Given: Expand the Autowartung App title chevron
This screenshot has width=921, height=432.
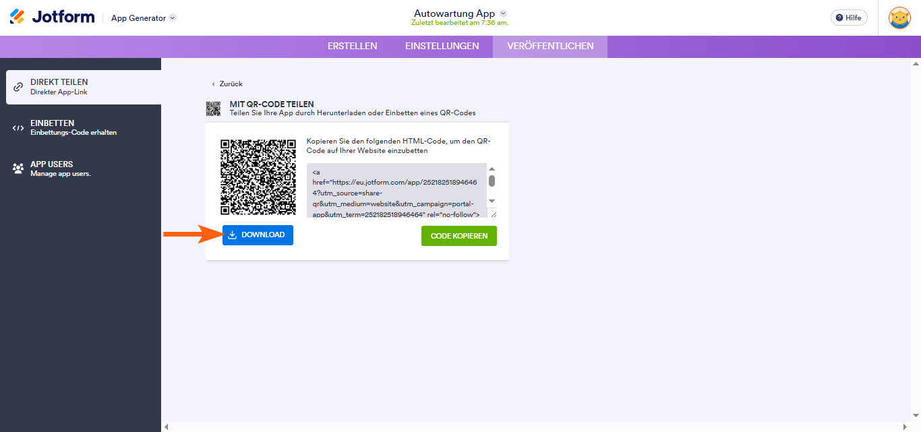Looking at the screenshot, I should (503, 13).
